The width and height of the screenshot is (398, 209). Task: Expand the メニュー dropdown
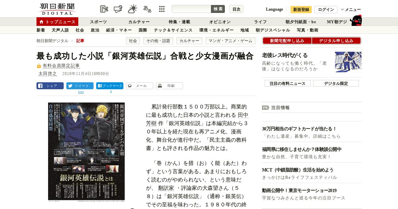click(x=351, y=10)
